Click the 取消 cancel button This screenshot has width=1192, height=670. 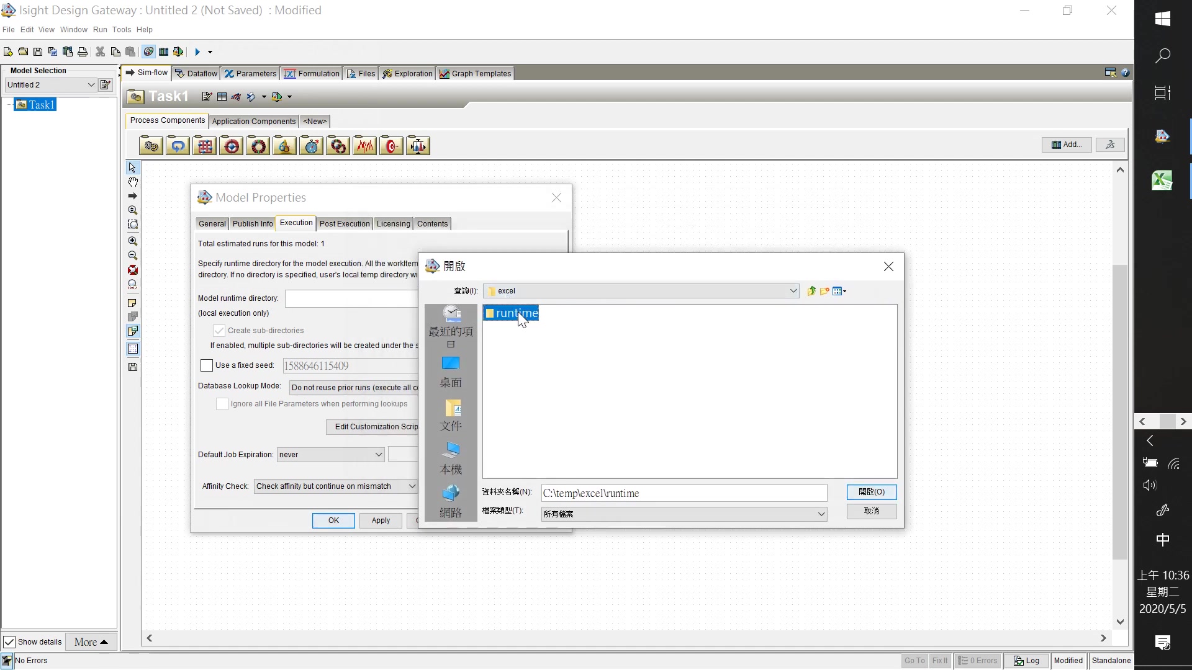point(872,511)
